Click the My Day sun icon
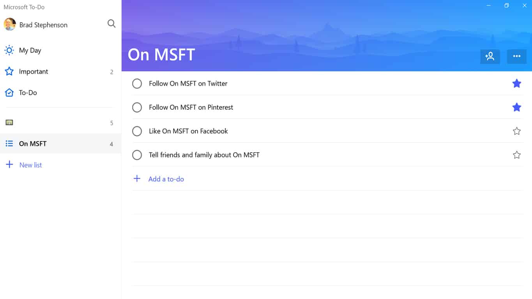 pos(9,50)
